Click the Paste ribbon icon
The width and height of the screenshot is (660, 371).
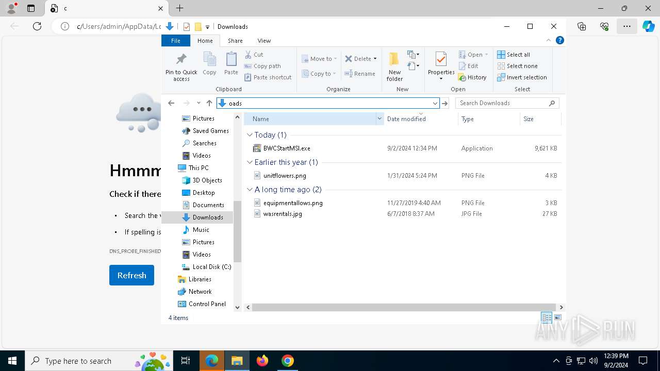coord(231,64)
